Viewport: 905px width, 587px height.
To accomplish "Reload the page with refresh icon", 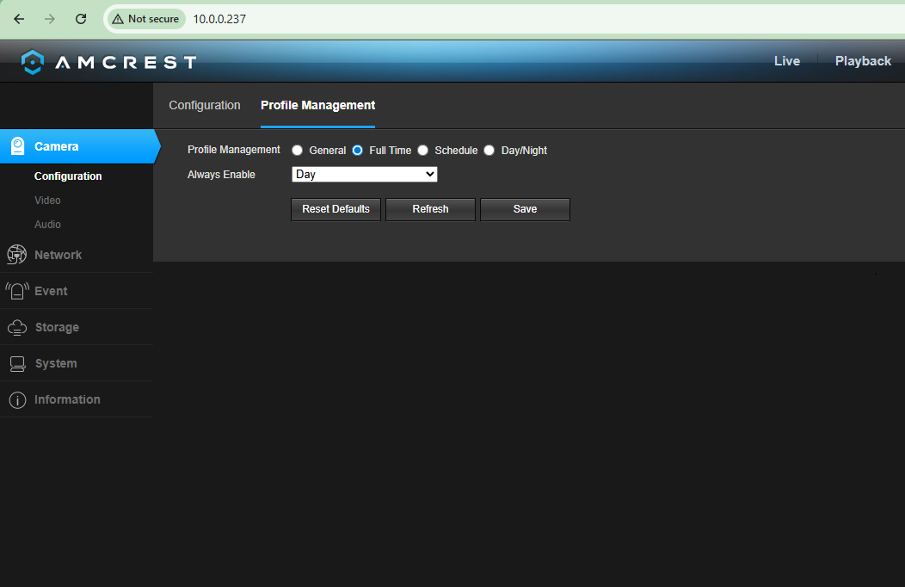I will (81, 19).
